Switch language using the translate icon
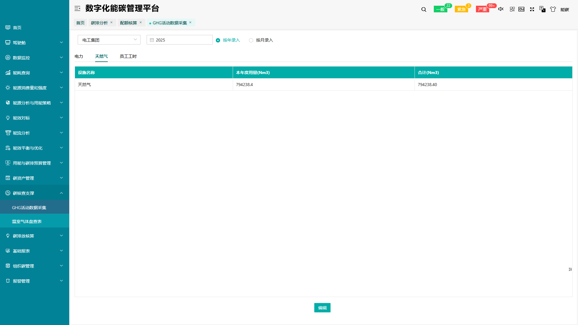 542,9
